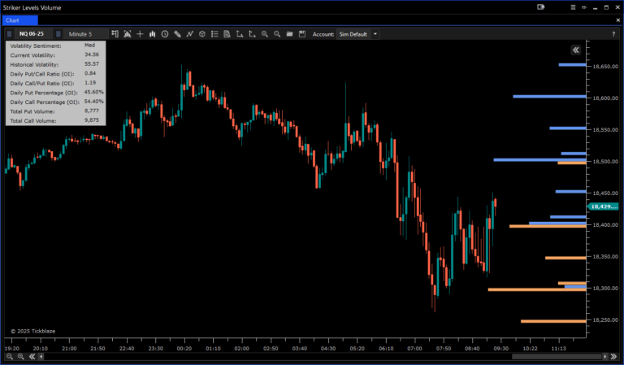The width and height of the screenshot is (624, 365).
Task: Click the 18,429 current price marker
Action: (604, 206)
